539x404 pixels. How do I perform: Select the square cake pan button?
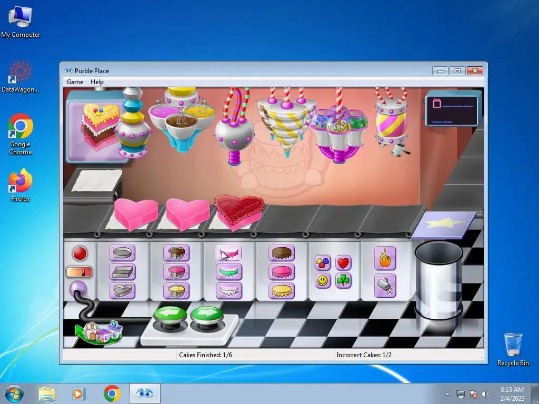122,272
